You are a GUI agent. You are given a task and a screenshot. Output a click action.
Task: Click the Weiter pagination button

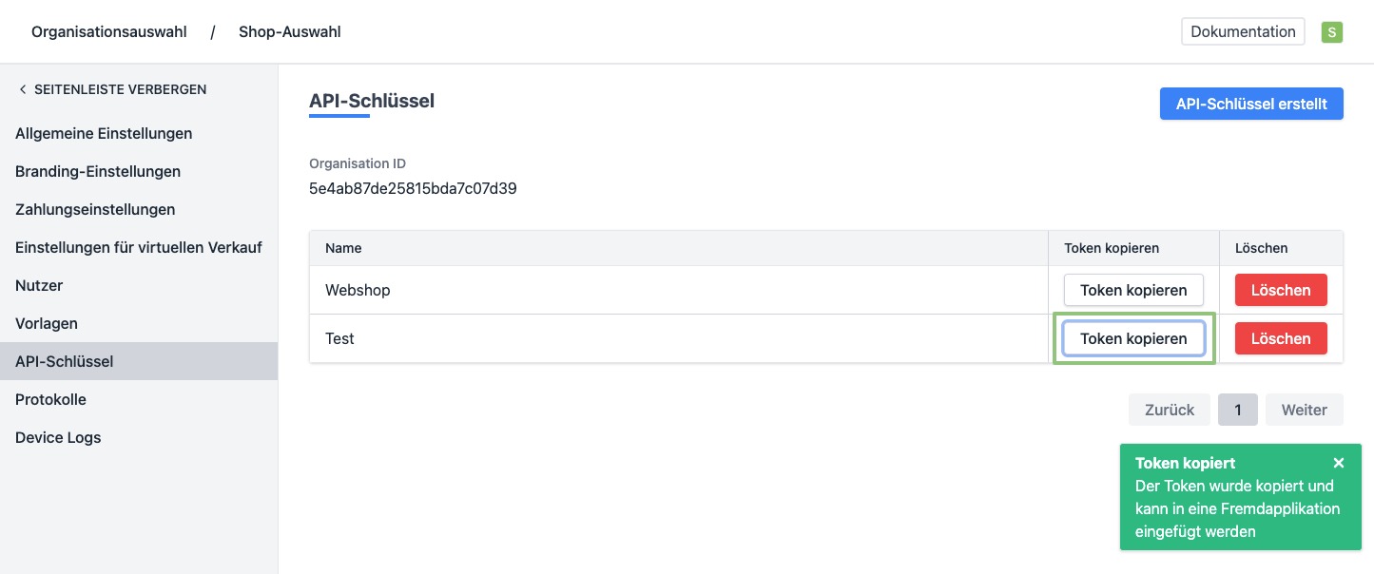coord(1304,410)
